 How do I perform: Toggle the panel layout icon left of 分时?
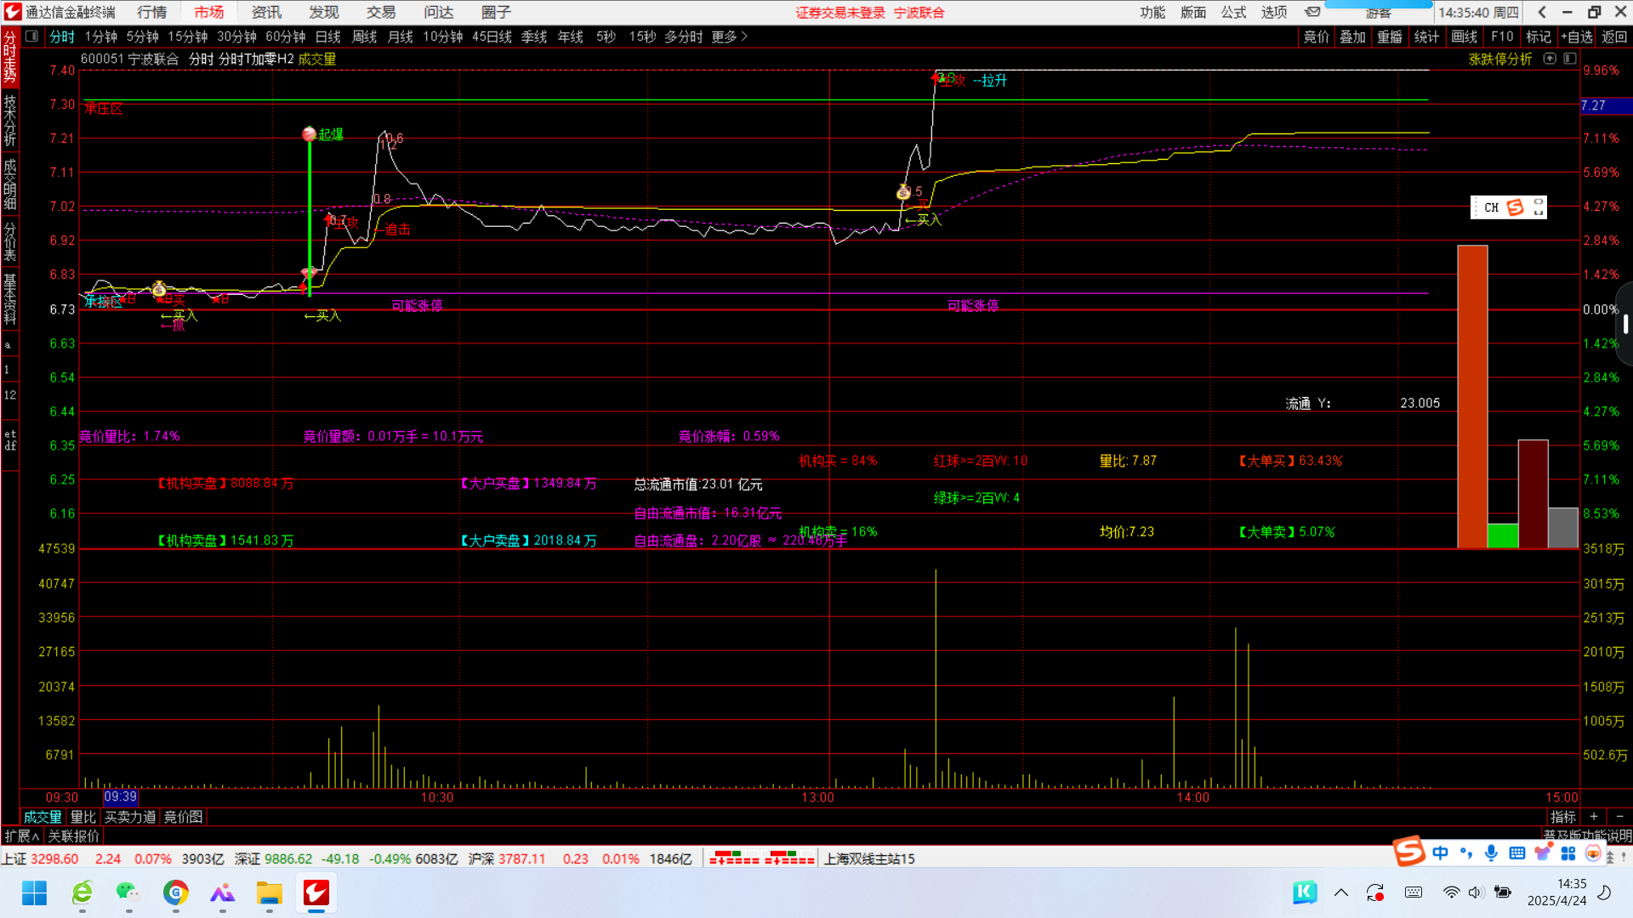pos(31,37)
